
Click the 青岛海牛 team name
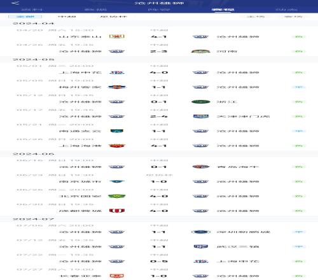(238, 167)
